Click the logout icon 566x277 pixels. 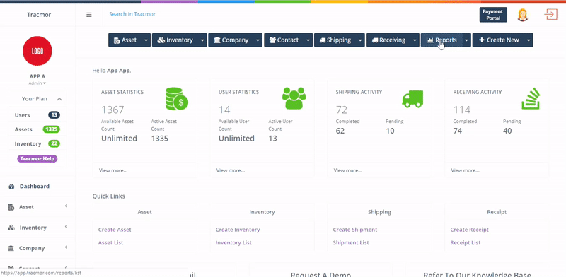(551, 14)
